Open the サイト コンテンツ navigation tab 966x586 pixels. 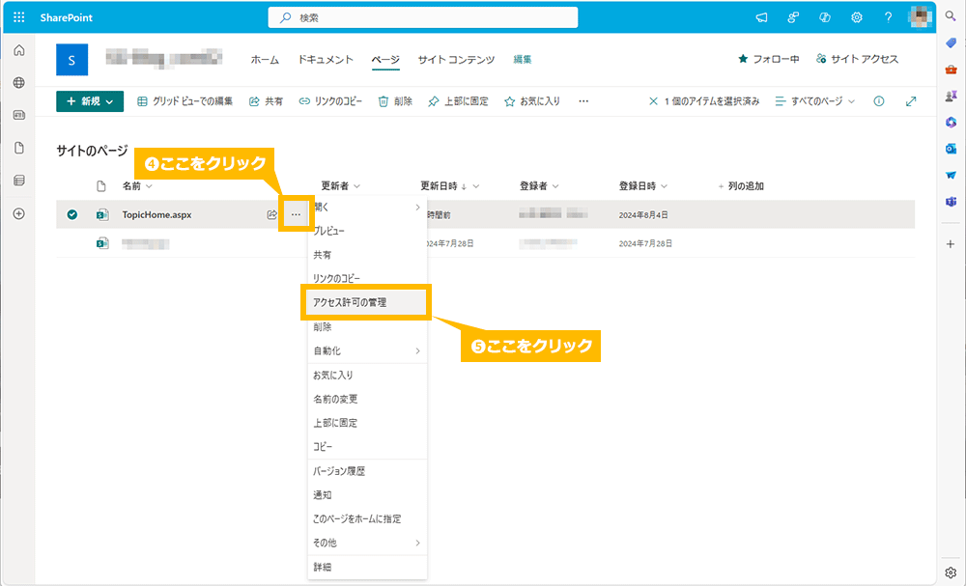coord(456,59)
